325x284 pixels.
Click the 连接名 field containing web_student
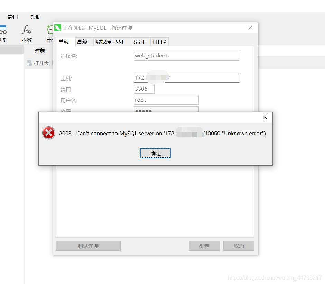click(186, 56)
